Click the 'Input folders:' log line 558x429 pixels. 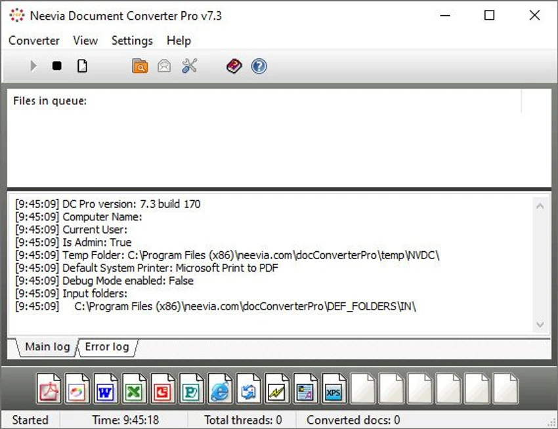click(x=71, y=293)
